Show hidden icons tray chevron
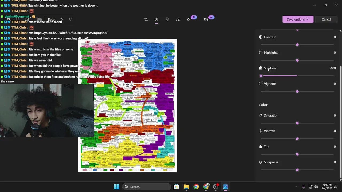Screen dimensions: 342x192 (x=296, y=187)
